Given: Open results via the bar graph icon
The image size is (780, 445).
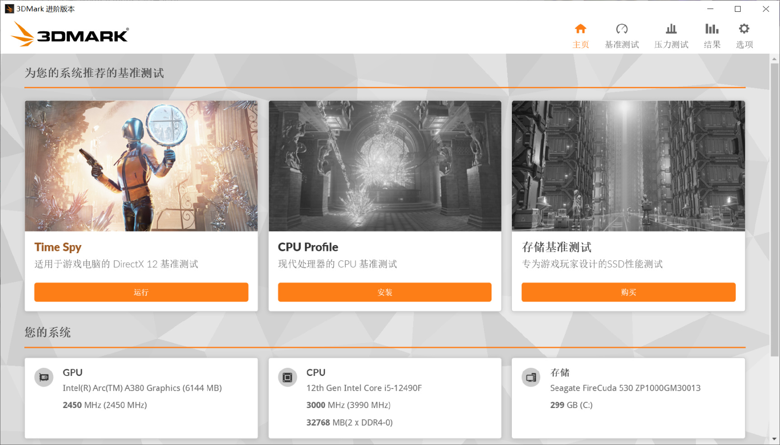Looking at the screenshot, I should pos(712,29).
